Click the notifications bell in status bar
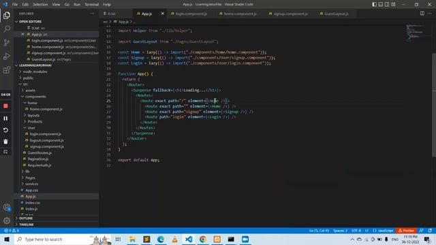The height and width of the screenshot is (245, 436). click(430, 231)
